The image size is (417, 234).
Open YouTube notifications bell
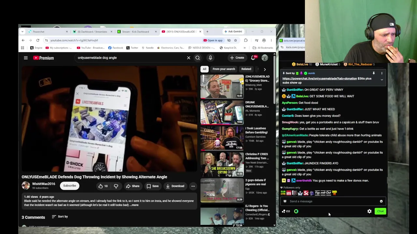pos(253,58)
